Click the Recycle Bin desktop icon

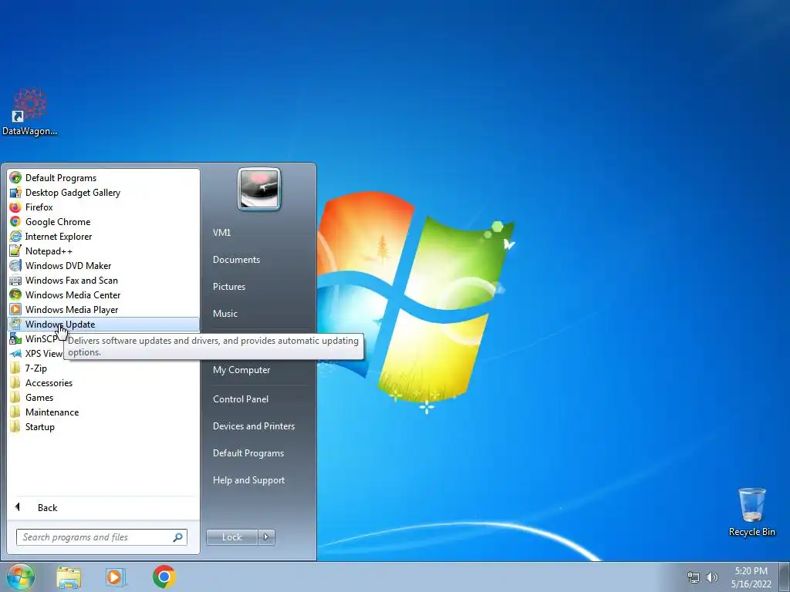[x=751, y=505]
